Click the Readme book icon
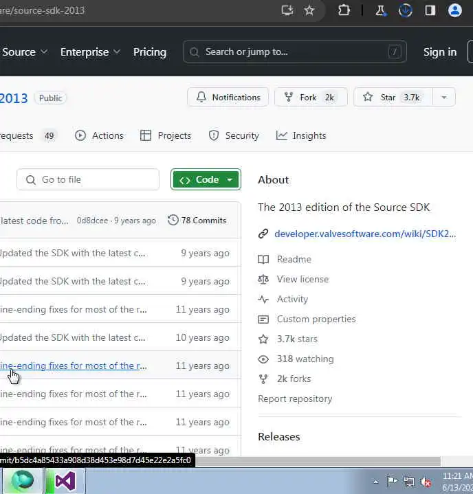473x494 pixels. (x=263, y=259)
